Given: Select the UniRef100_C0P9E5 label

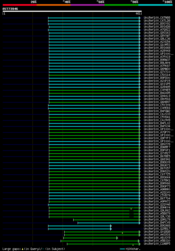Looking at the screenshot, I should [157, 90].
